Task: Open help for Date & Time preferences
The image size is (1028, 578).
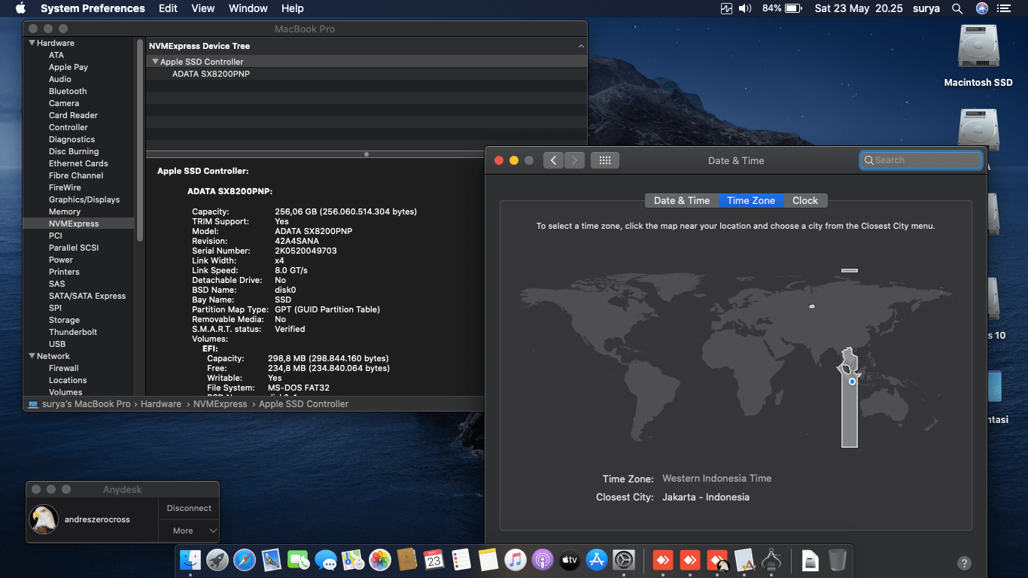Action: click(x=963, y=563)
